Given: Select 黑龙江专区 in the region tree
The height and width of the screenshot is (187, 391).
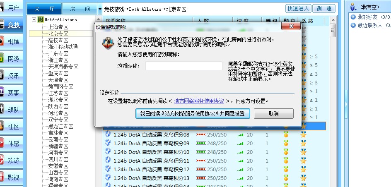Looking at the screenshot, I should coord(60,127).
